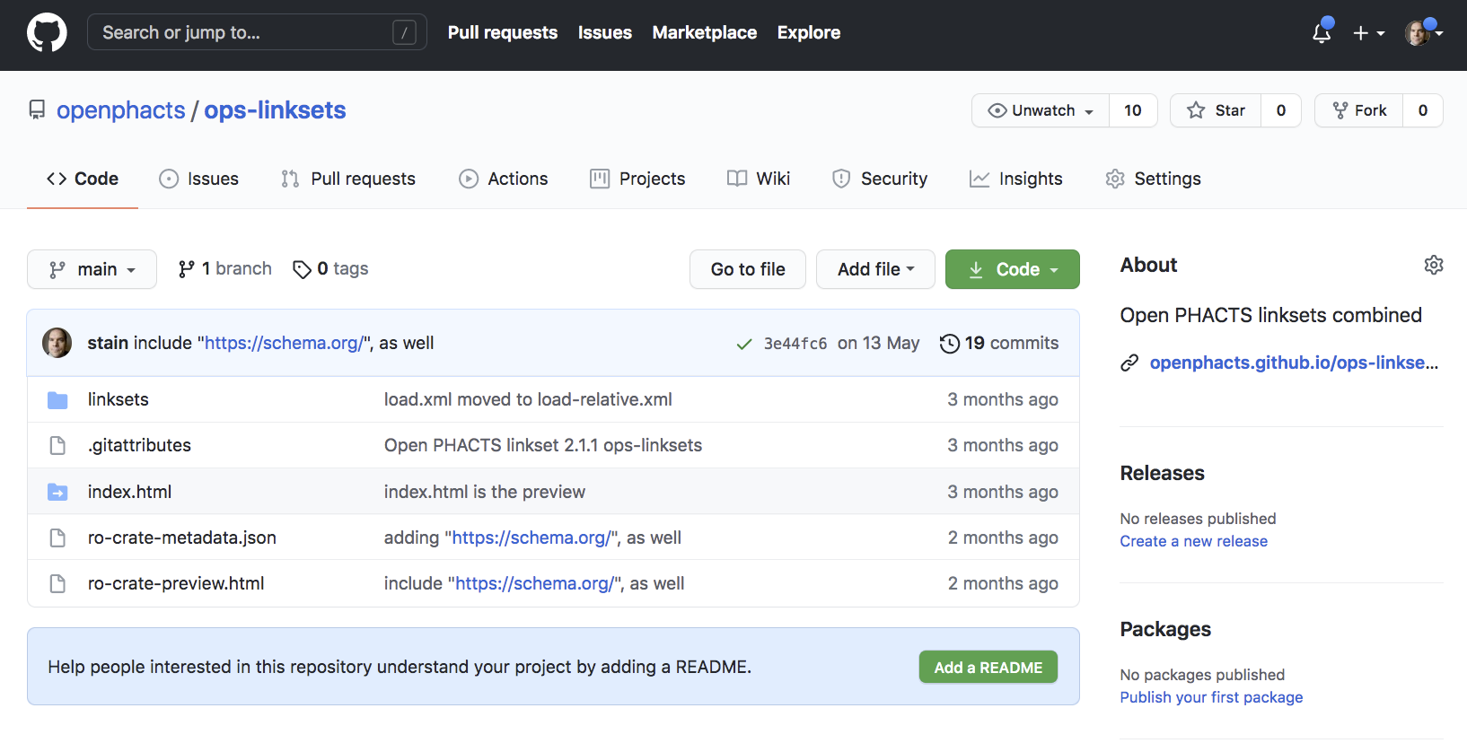The image size is (1467, 743).
Task: Open the index.html symlink entry
Action: pyautogui.click(x=129, y=492)
